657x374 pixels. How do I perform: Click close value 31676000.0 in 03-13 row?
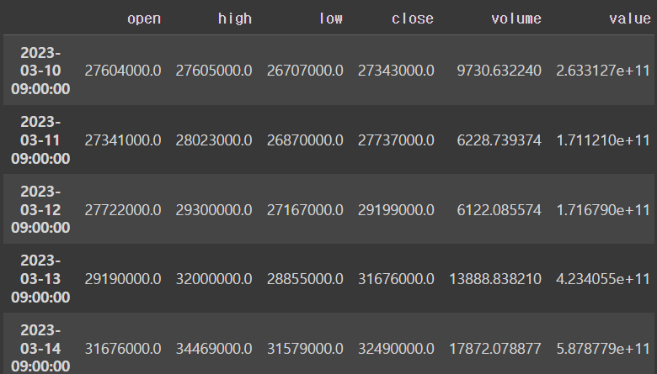click(x=396, y=279)
